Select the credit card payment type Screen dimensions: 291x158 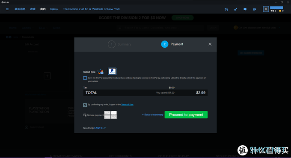point(101,71)
